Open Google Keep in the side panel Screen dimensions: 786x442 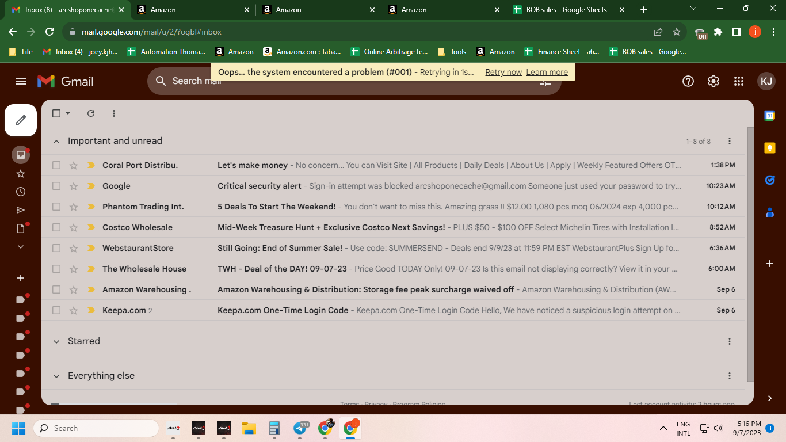pos(769,148)
